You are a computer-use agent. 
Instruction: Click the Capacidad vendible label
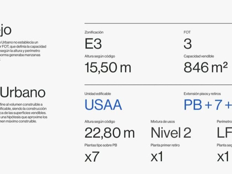199,56
